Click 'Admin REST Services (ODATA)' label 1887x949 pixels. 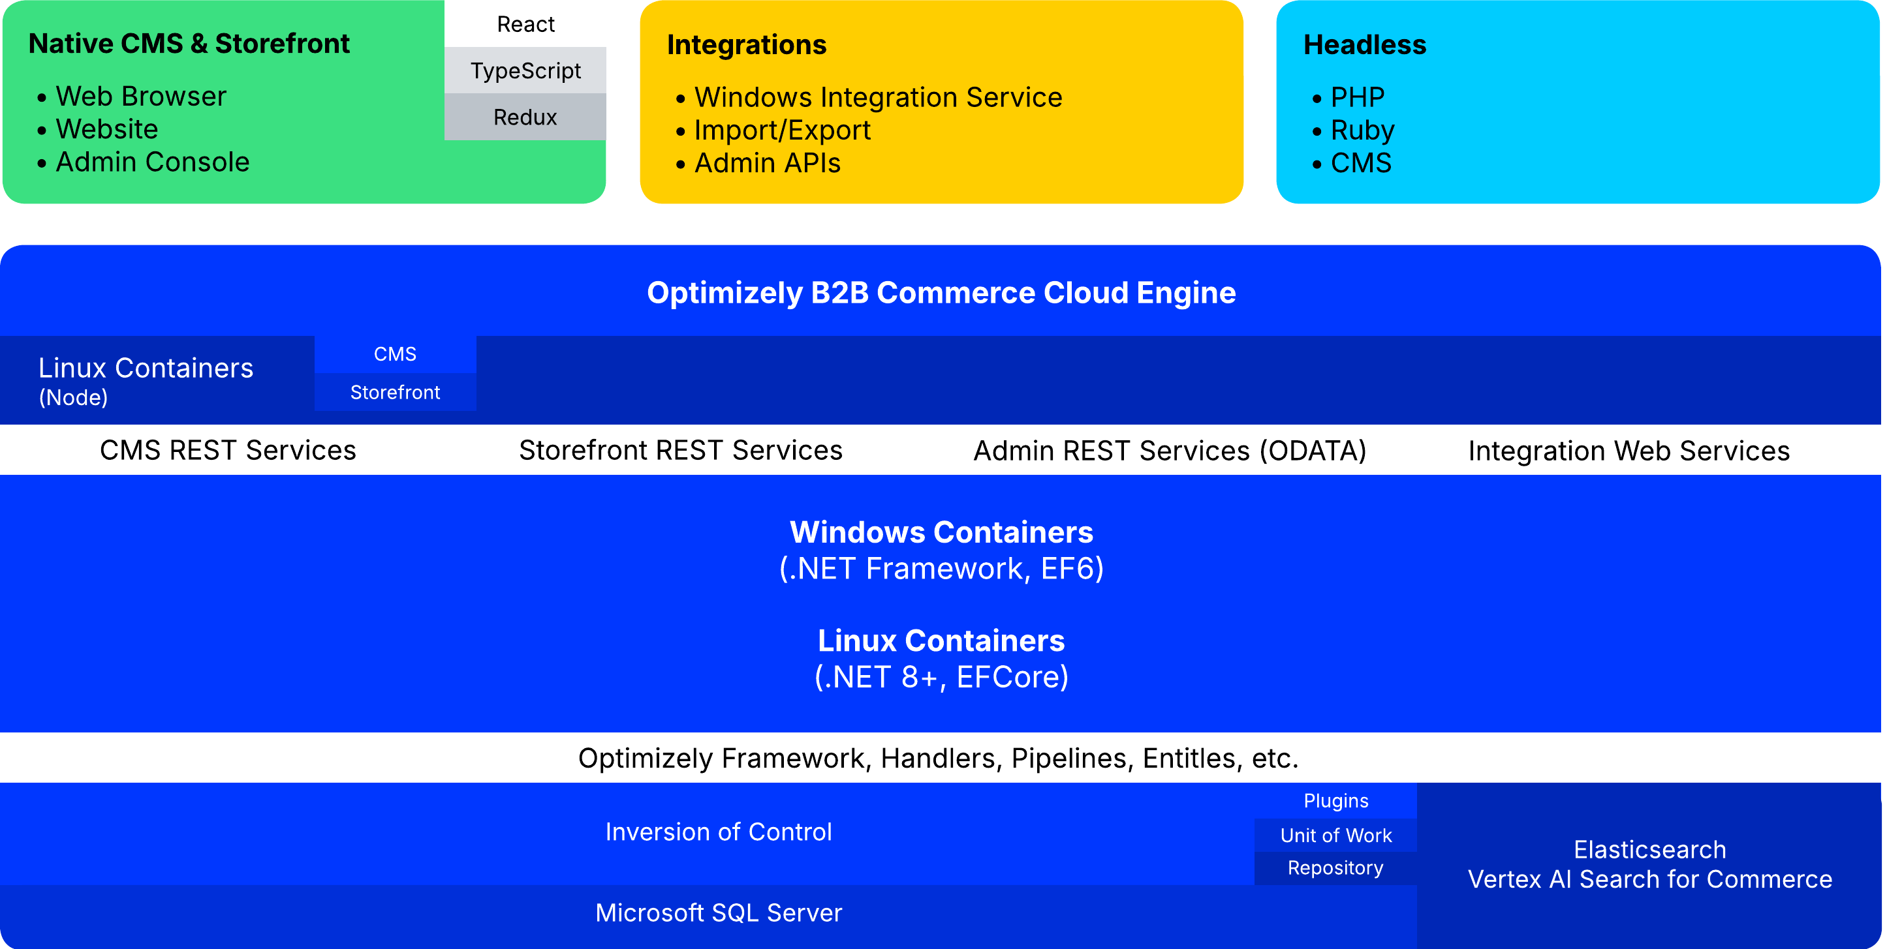(1170, 451)
